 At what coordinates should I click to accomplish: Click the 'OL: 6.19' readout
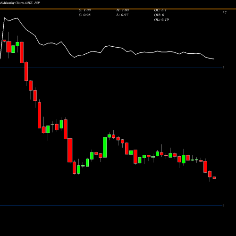[x=161, y=20]
